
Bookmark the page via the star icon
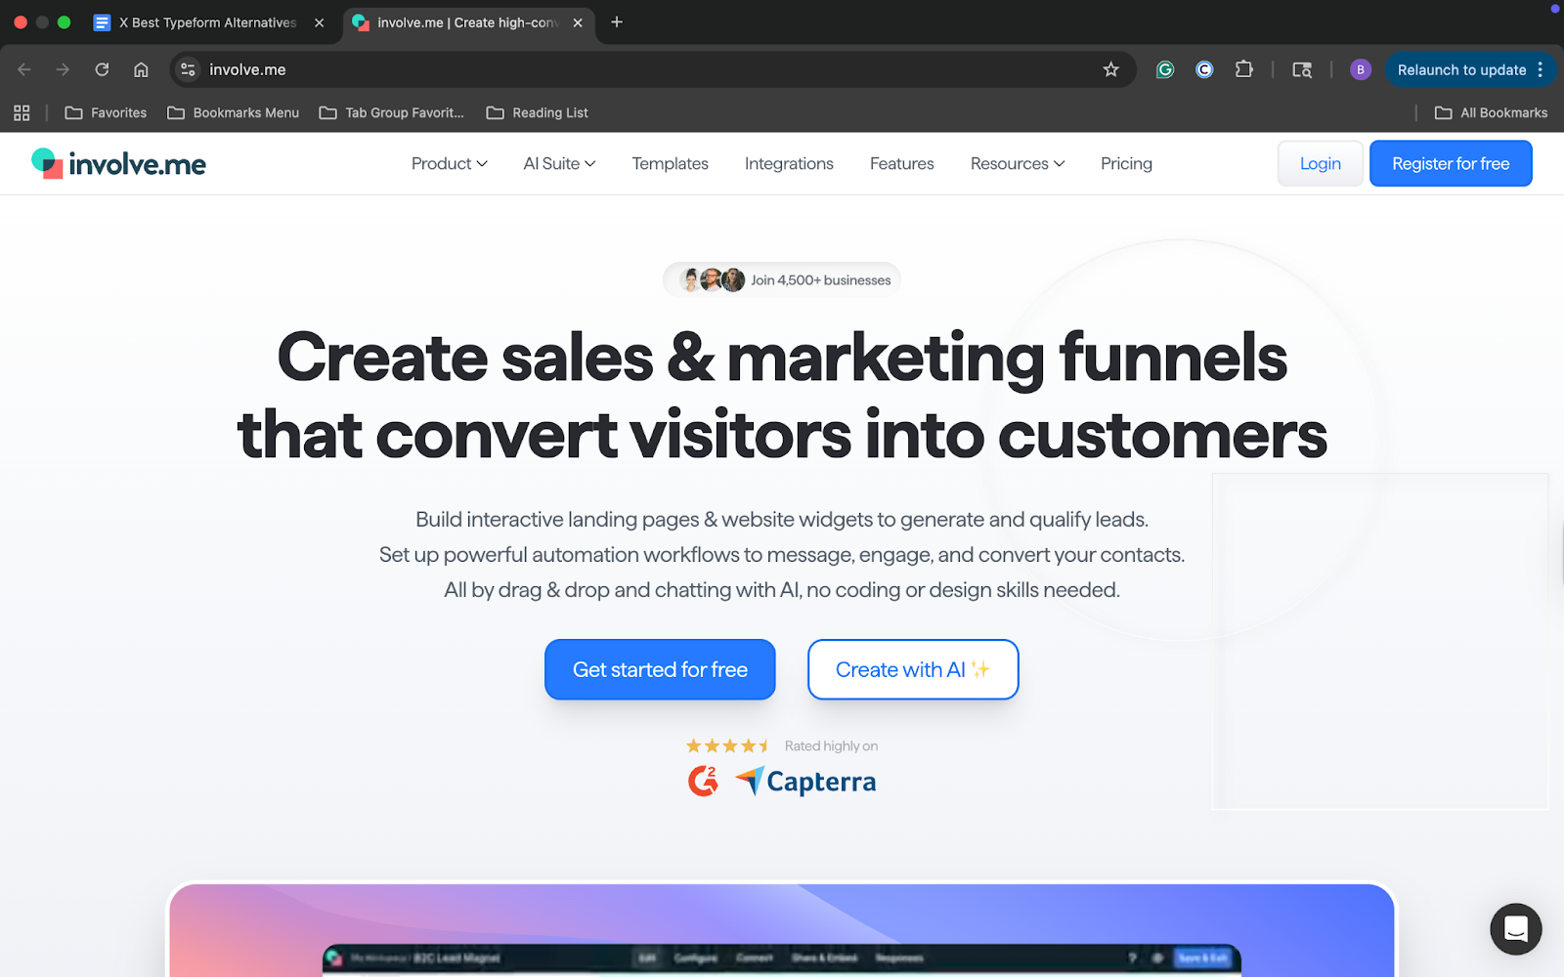click(1110, 69)
